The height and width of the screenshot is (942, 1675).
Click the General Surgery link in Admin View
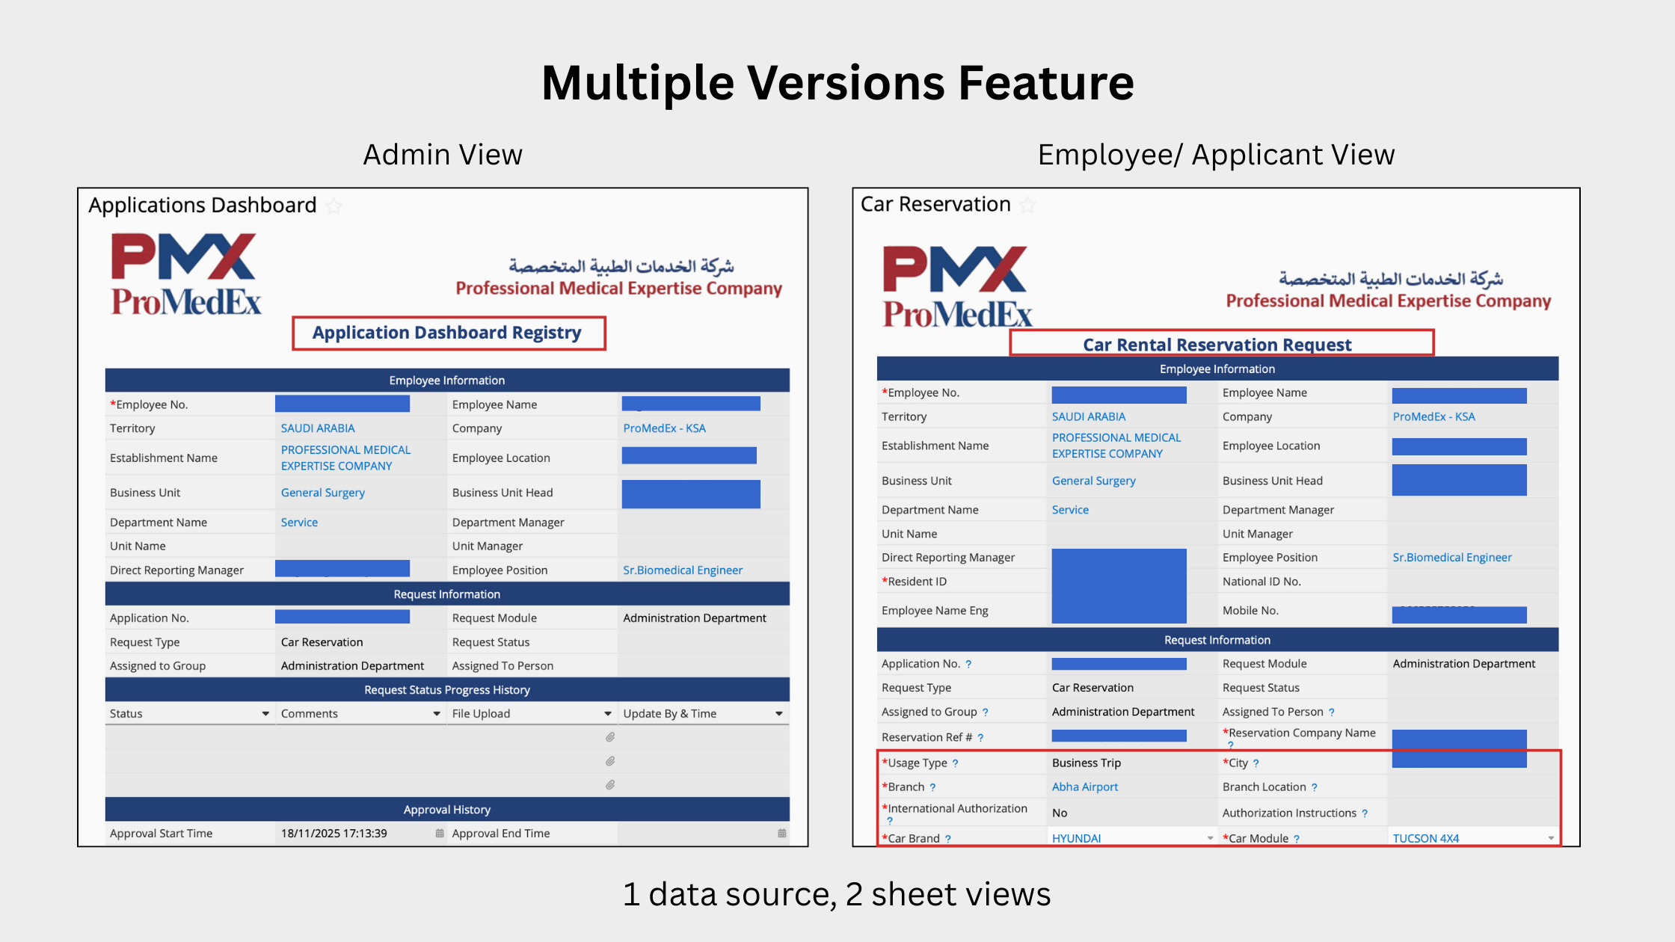322,493
